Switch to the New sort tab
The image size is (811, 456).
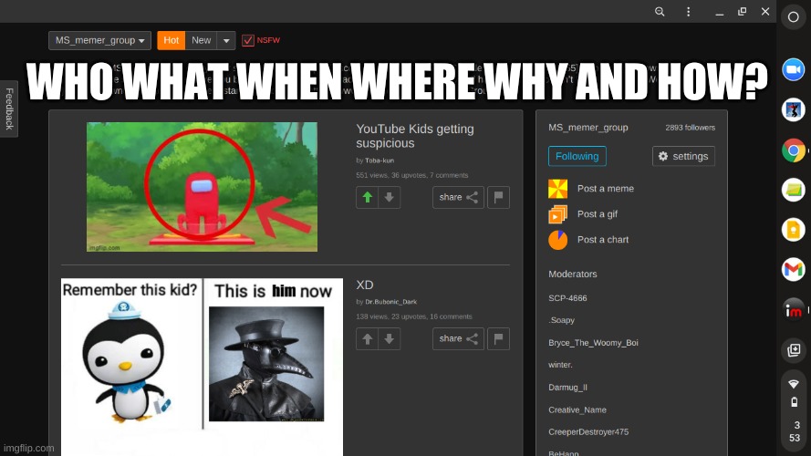pos(202,40)
